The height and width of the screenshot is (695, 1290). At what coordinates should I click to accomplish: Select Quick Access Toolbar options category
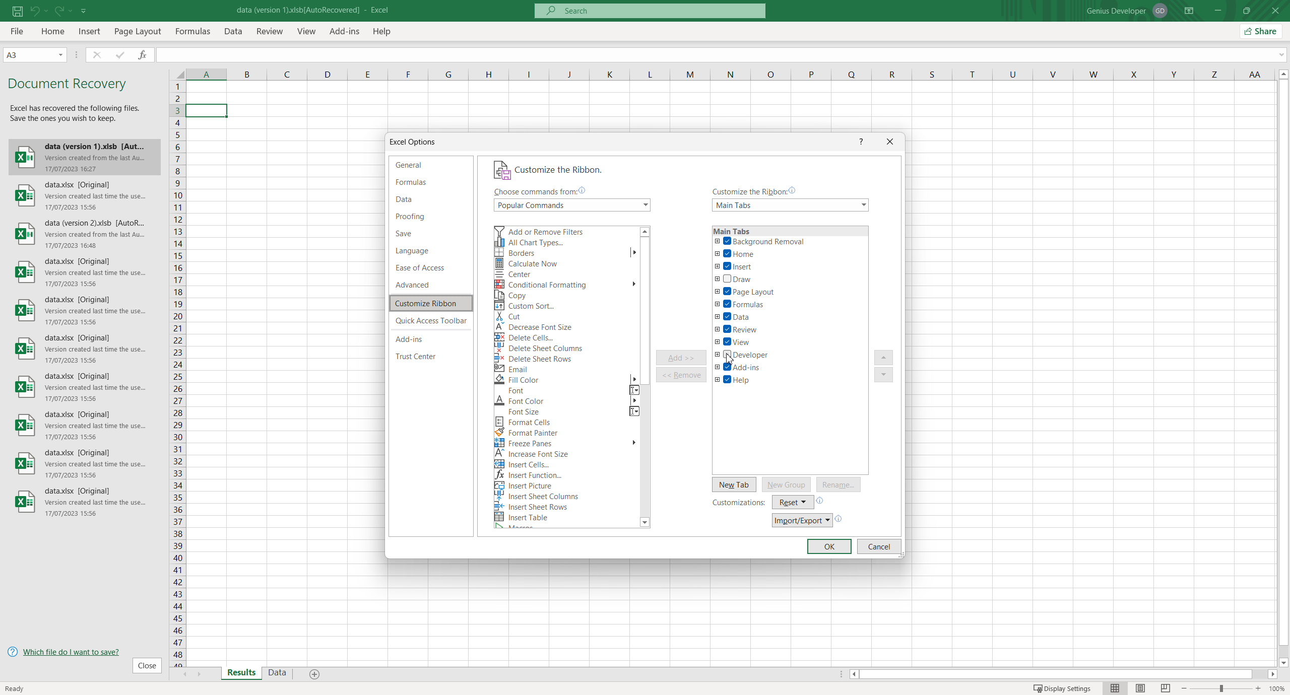(431, 320)
